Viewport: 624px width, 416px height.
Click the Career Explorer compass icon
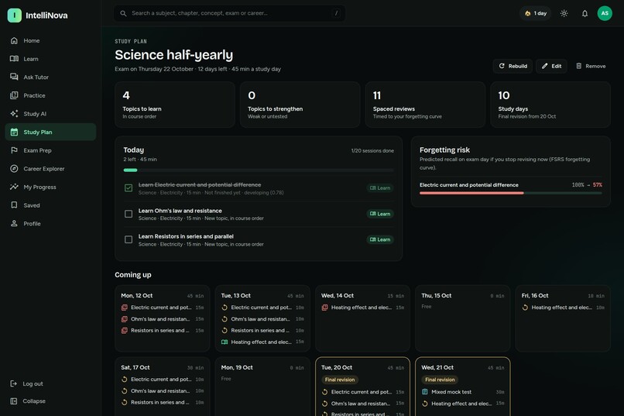tap(15, 169)
